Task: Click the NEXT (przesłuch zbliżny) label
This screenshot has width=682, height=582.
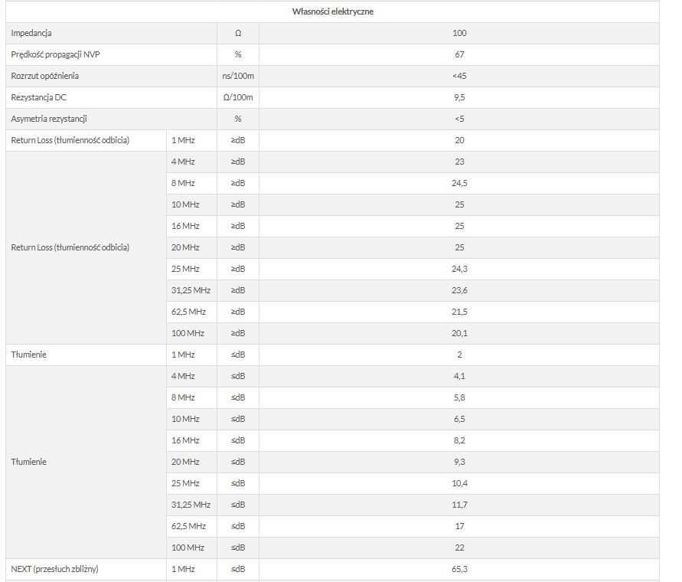Action: pyautogui.click(x=55, y=569)
